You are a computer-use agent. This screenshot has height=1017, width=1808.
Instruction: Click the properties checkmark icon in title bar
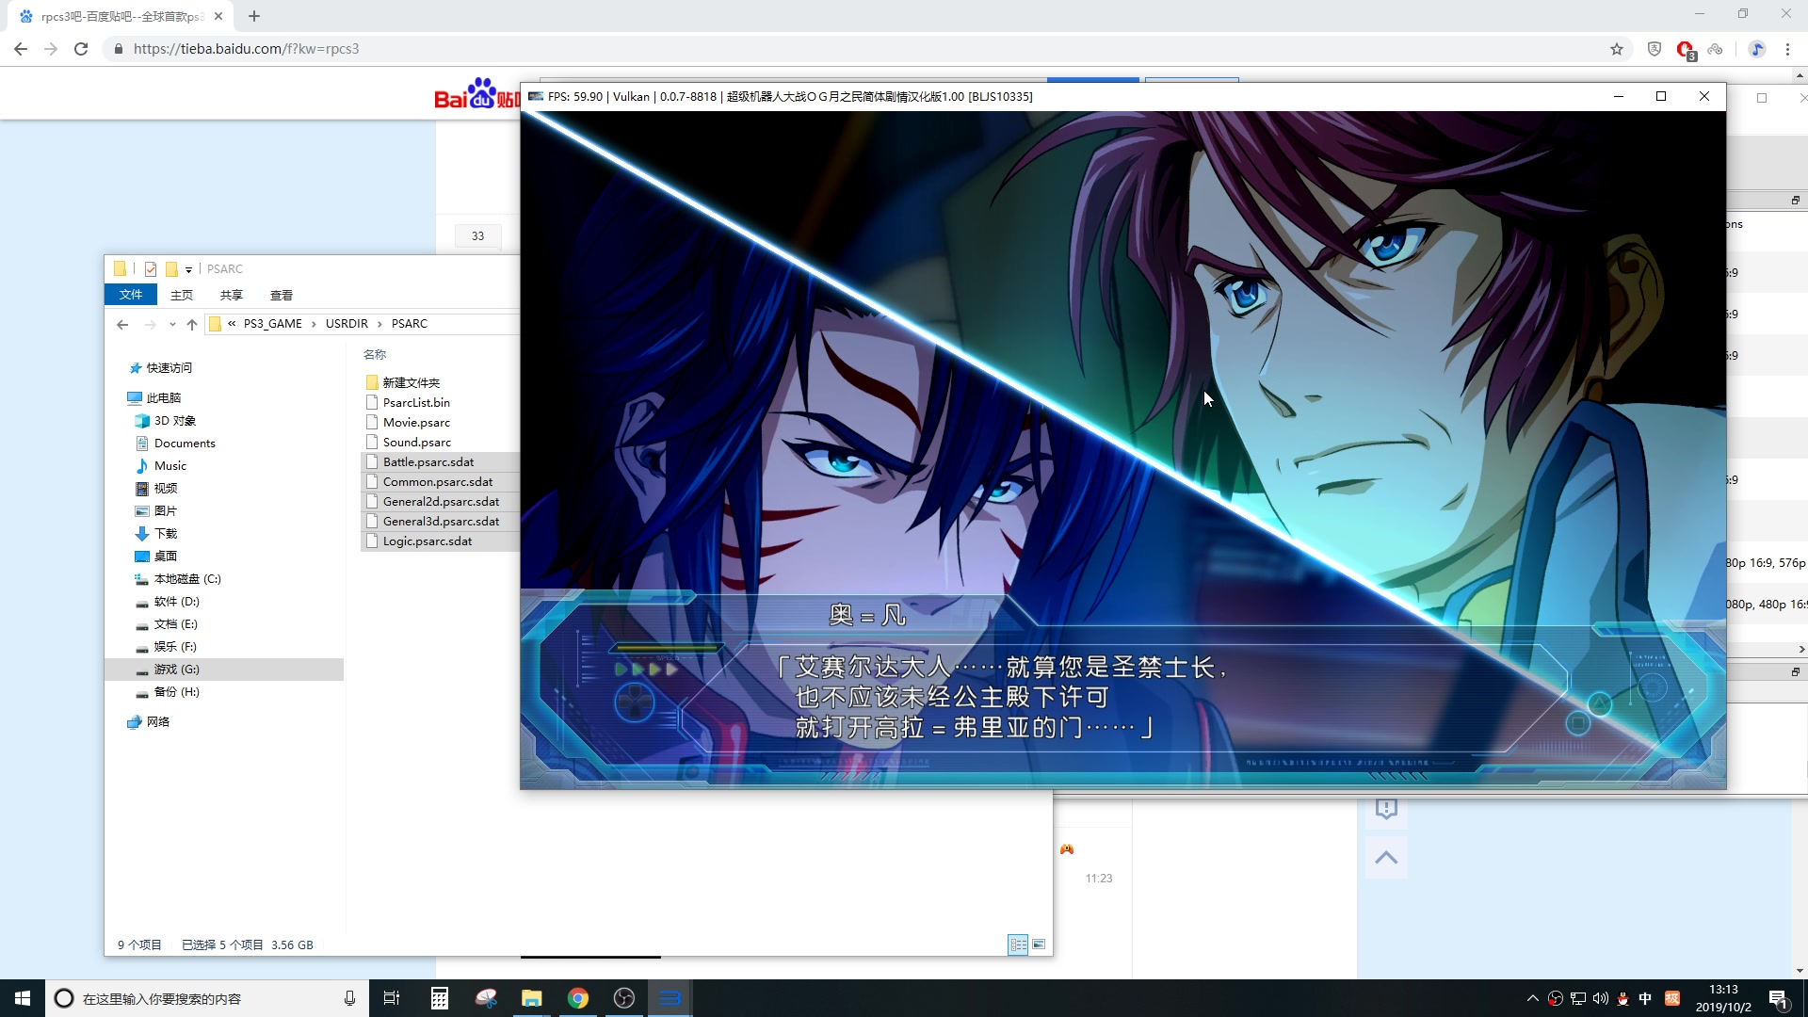[x=150, y=269]
